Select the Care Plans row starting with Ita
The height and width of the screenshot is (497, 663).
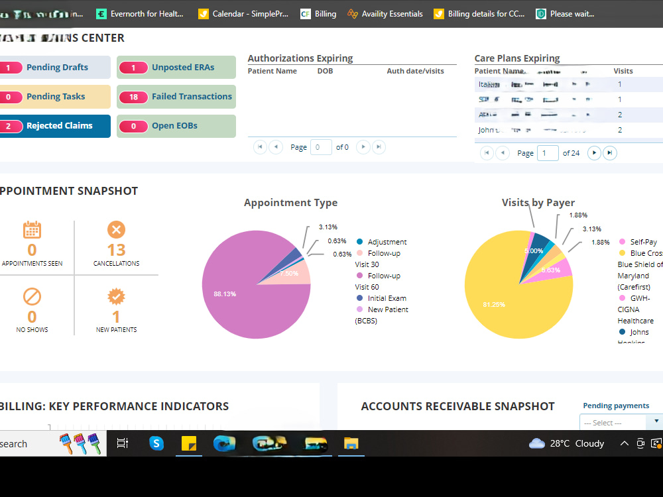[x=569, y=85]
